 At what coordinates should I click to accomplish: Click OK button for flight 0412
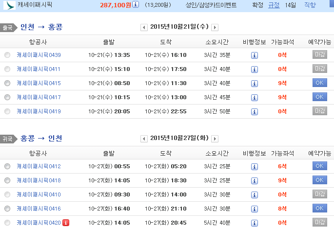click(320, 166)
